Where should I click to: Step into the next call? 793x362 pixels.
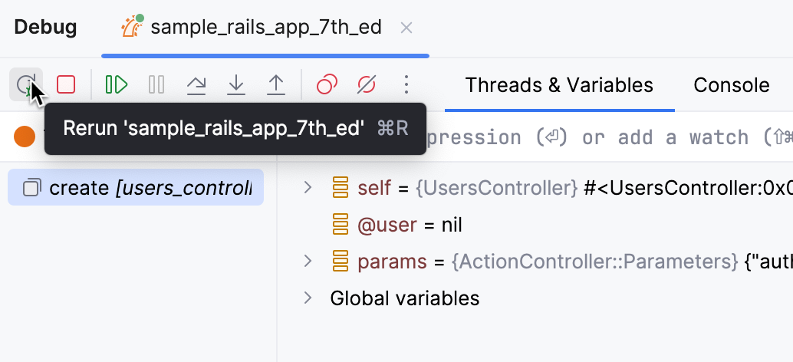point(236,84)
